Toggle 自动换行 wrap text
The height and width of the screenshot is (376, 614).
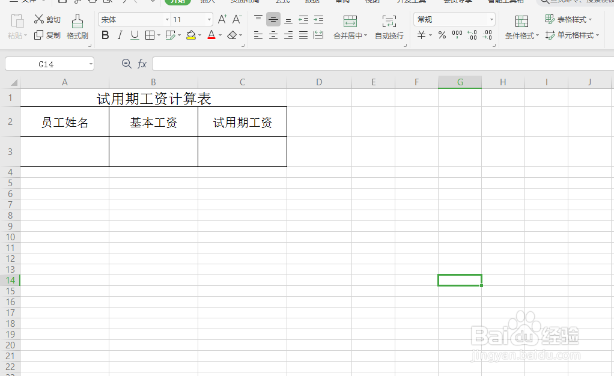(389, 26)
